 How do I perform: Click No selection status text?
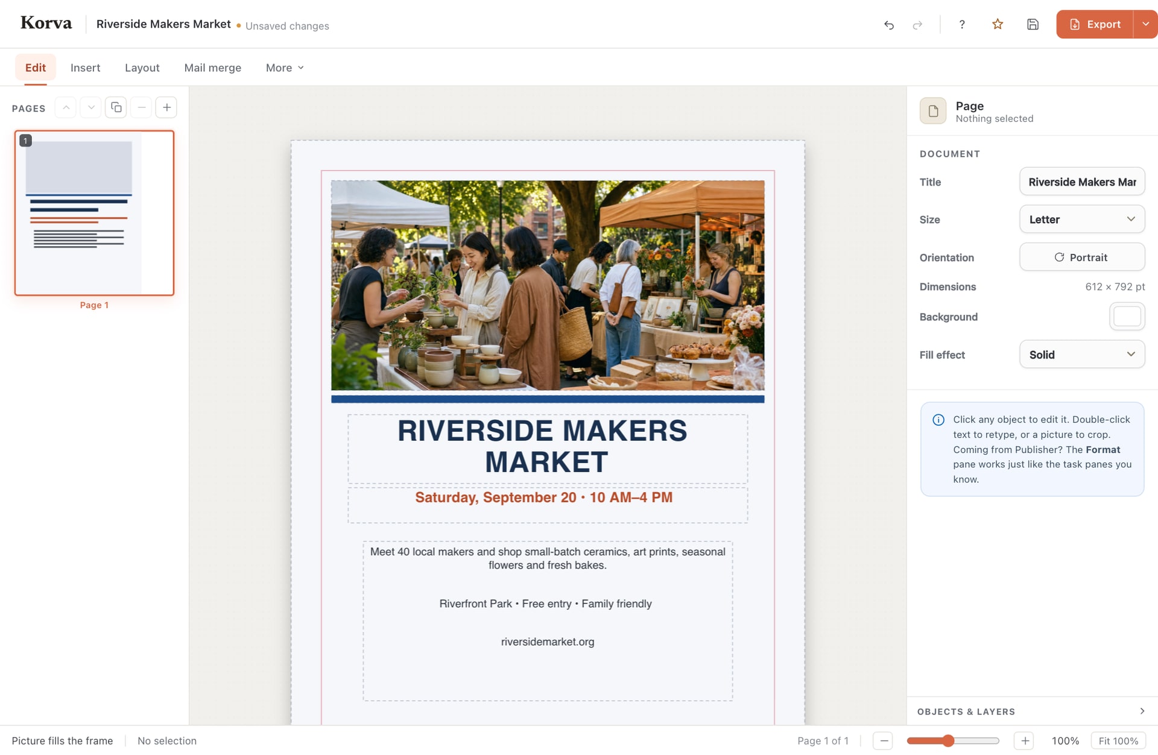coord(167,741)
